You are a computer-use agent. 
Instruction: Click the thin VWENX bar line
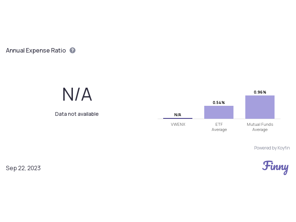pyautogui.click(x=178, y=118)
